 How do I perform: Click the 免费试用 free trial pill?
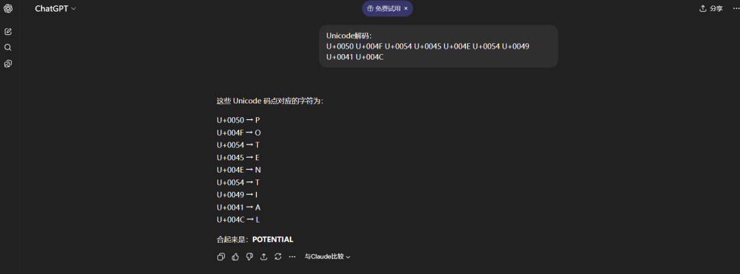pyautogui.click(x=387, y=8)
